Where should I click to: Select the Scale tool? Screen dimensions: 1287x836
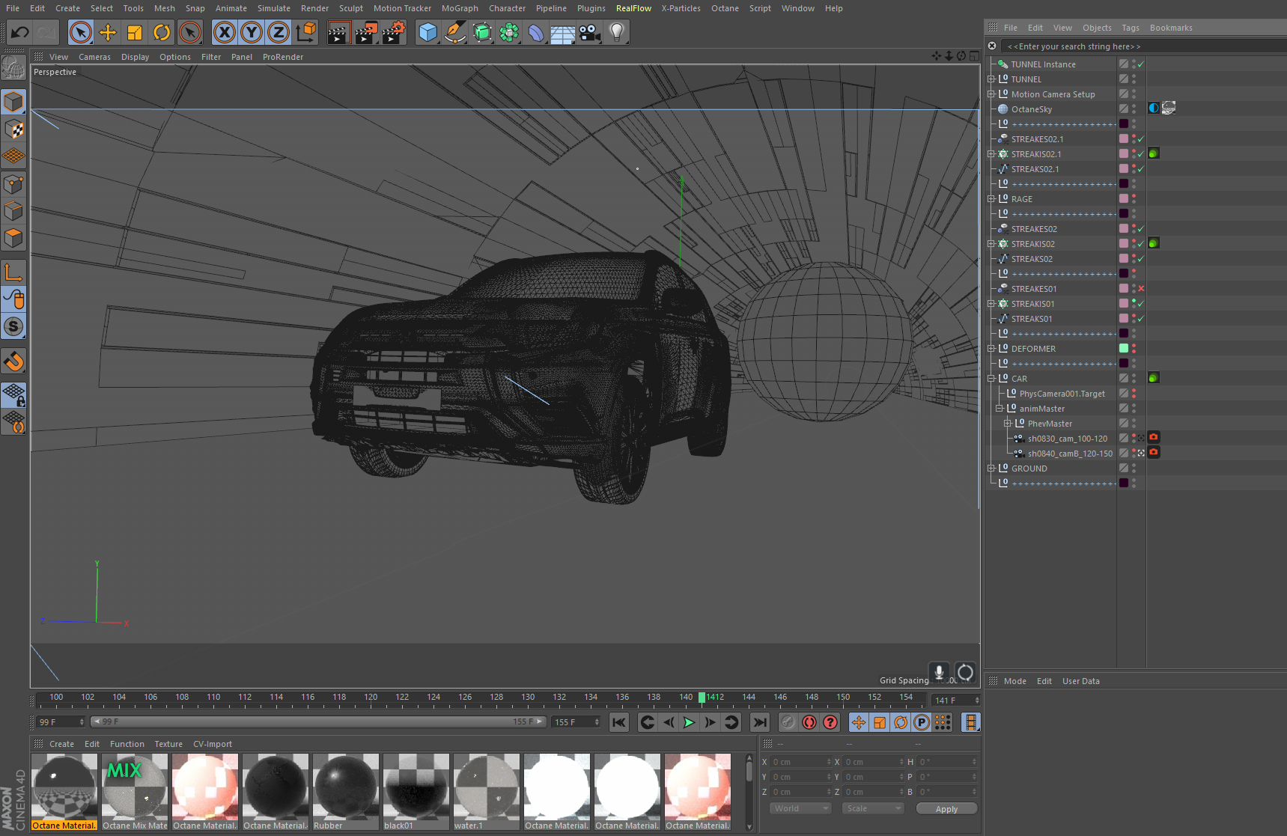click(135, 32)
